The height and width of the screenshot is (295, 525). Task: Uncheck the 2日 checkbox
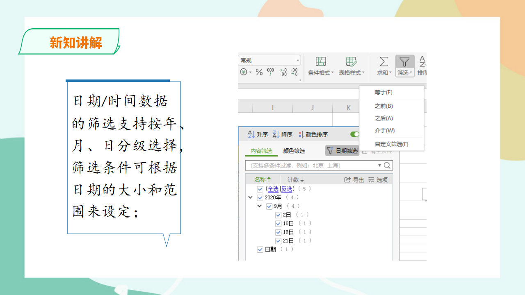click(278, 215)
